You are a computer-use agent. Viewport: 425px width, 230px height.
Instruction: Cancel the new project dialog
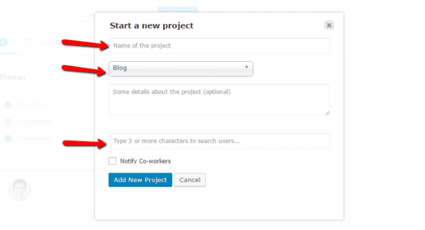point(190,180)
